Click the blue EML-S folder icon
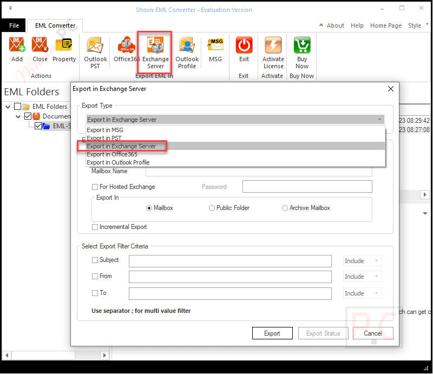 pos(46,126)
